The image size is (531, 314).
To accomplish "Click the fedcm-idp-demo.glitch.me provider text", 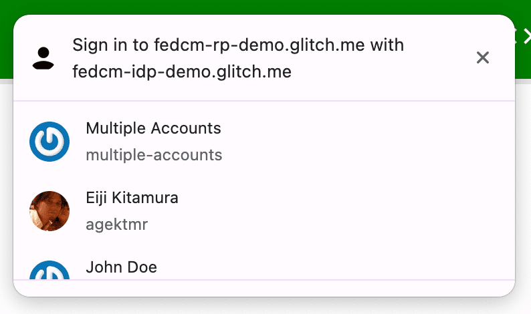I will 182,71.
